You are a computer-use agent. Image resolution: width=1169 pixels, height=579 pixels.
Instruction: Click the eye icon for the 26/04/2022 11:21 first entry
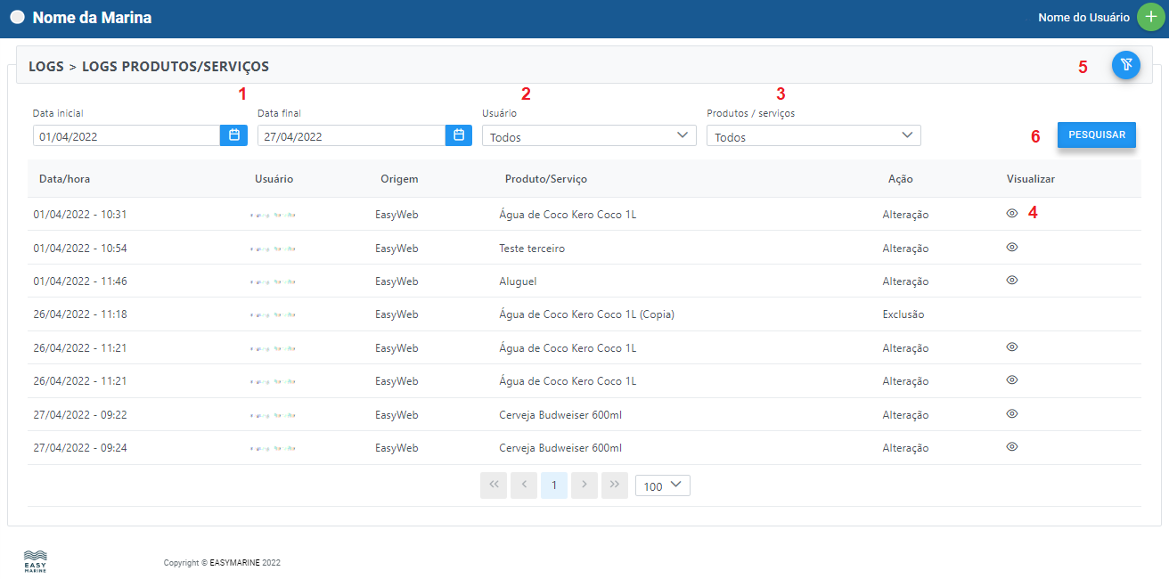(1011, 347)
